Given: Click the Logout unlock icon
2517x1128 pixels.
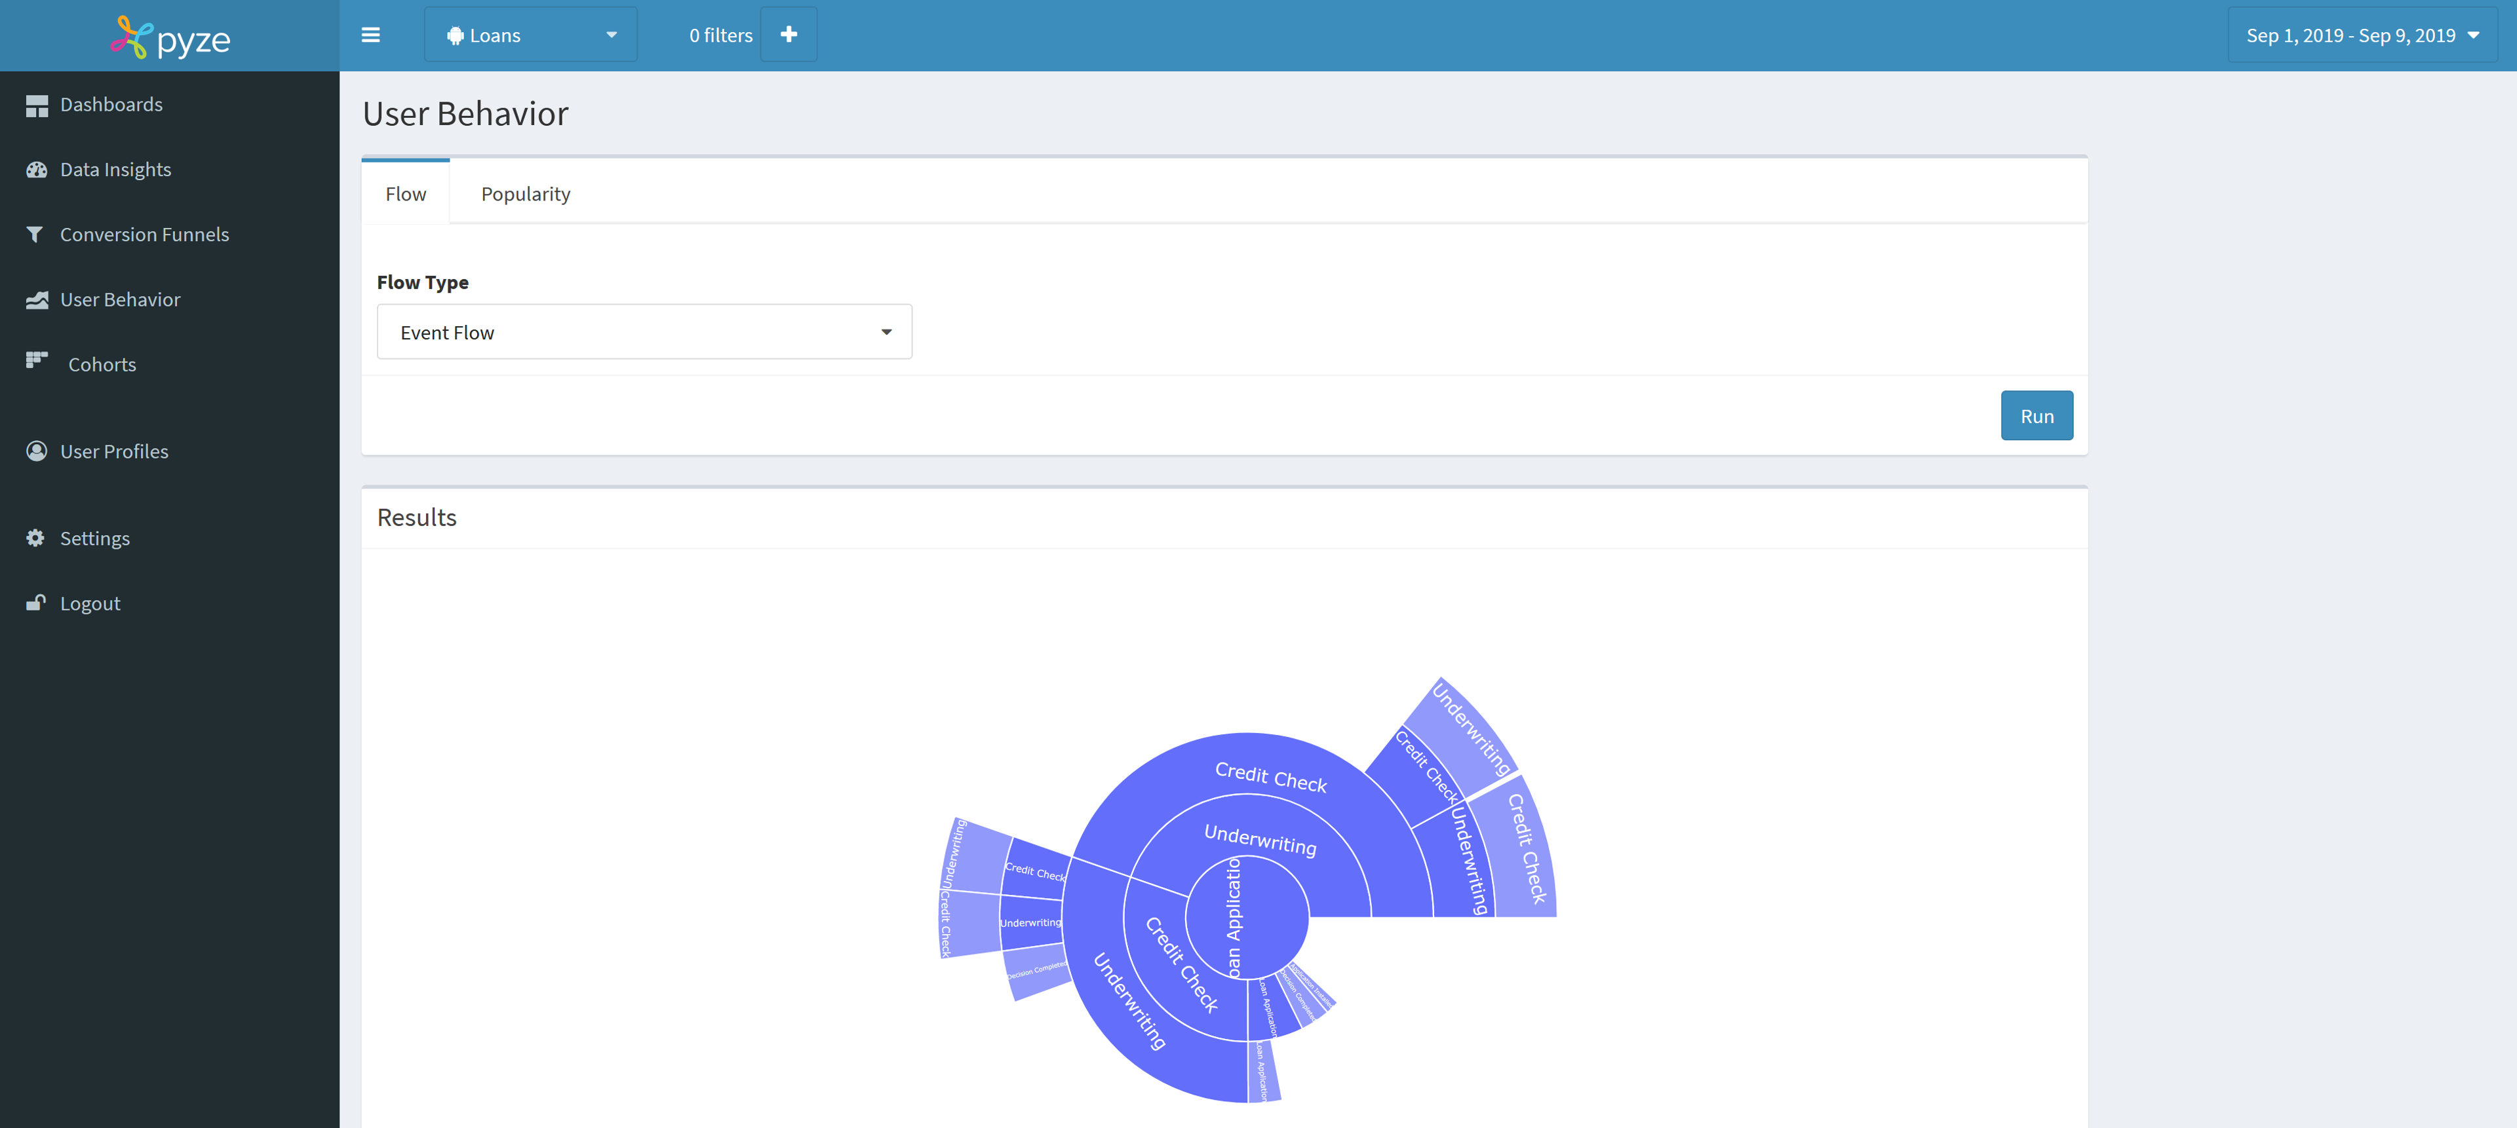Looking at the screenshot, I should (x=36, y=603).
